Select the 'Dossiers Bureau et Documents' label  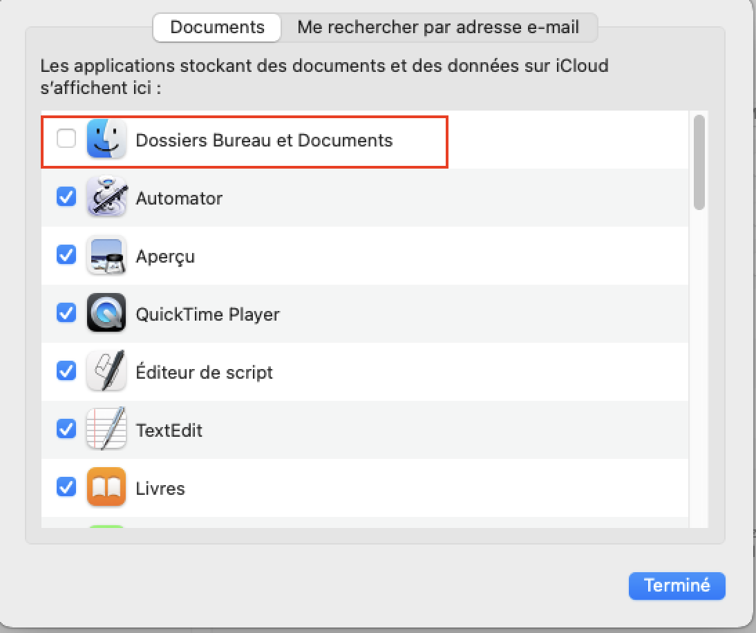click(264, 140)
